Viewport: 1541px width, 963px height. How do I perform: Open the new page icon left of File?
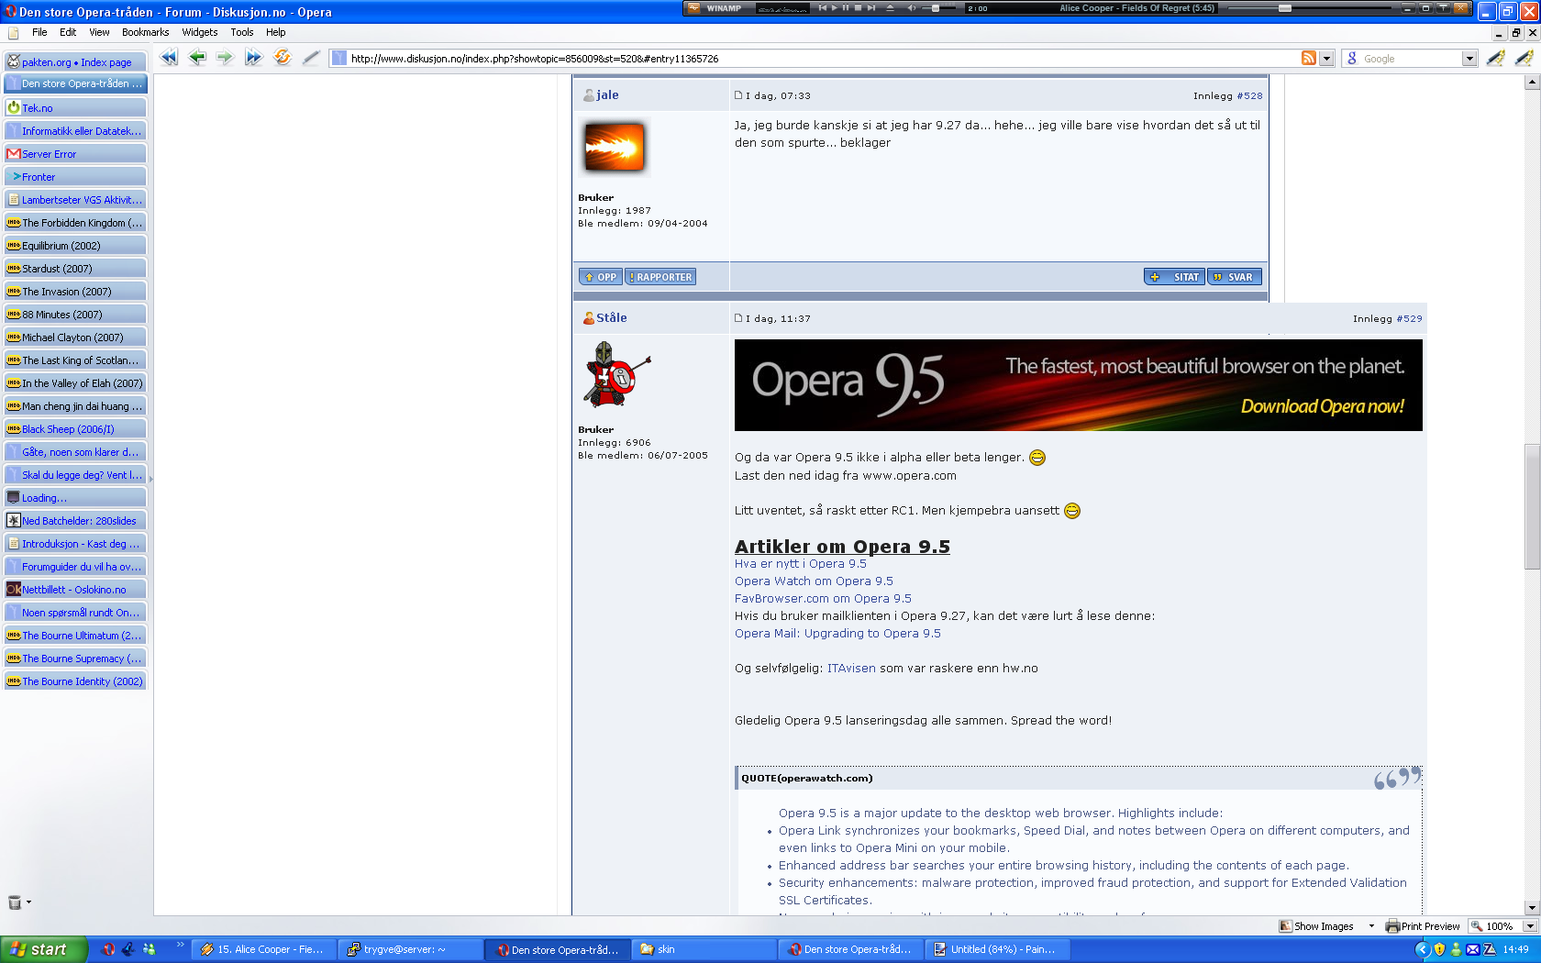pyautogui.click(x=13, y=33)
